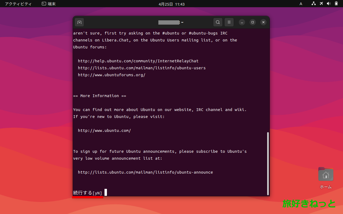Open the ubuntu-announce mailing list URL

point(145,172)
